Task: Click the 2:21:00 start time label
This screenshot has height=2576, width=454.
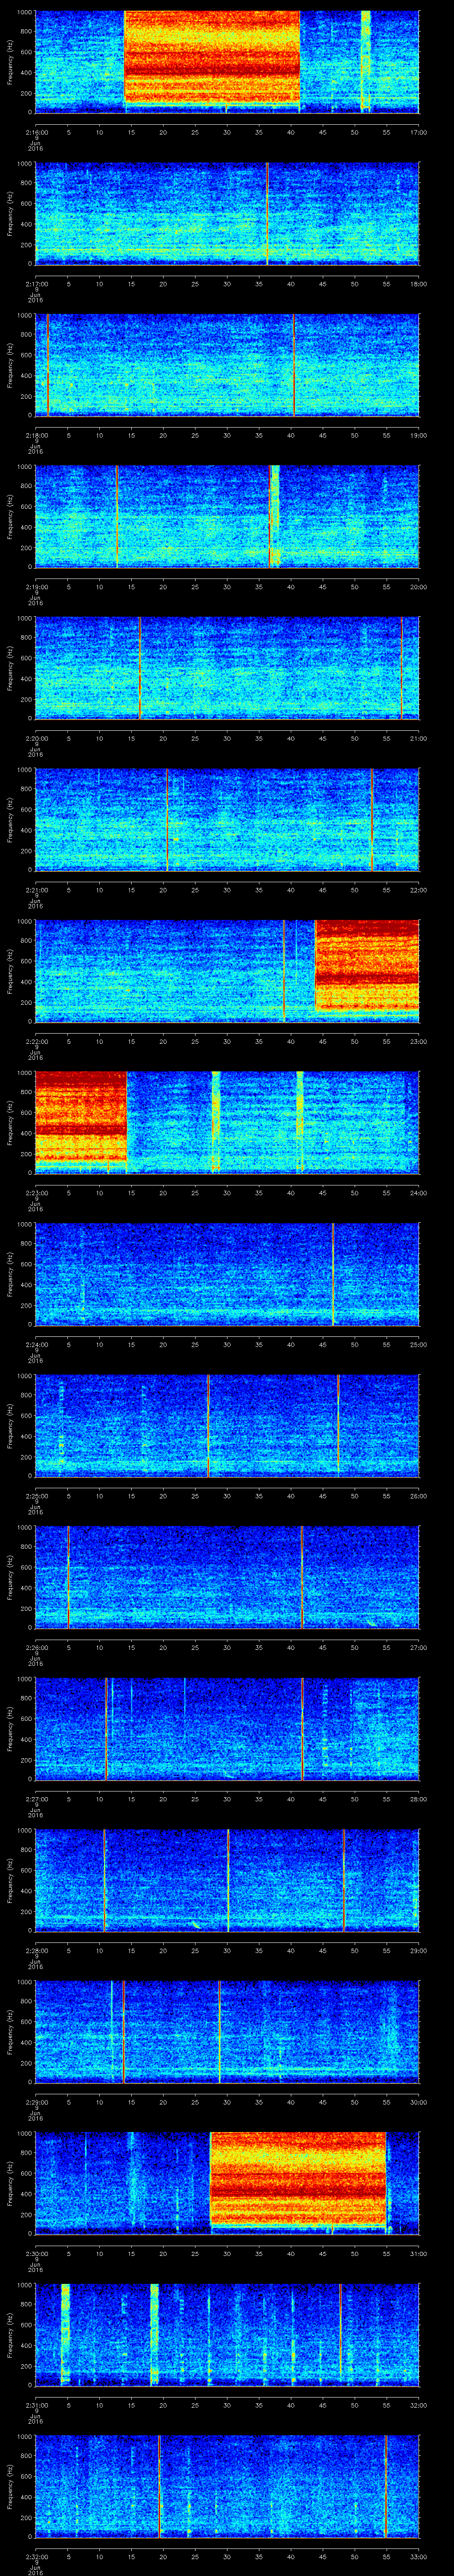Action: (x=36, y=890)
